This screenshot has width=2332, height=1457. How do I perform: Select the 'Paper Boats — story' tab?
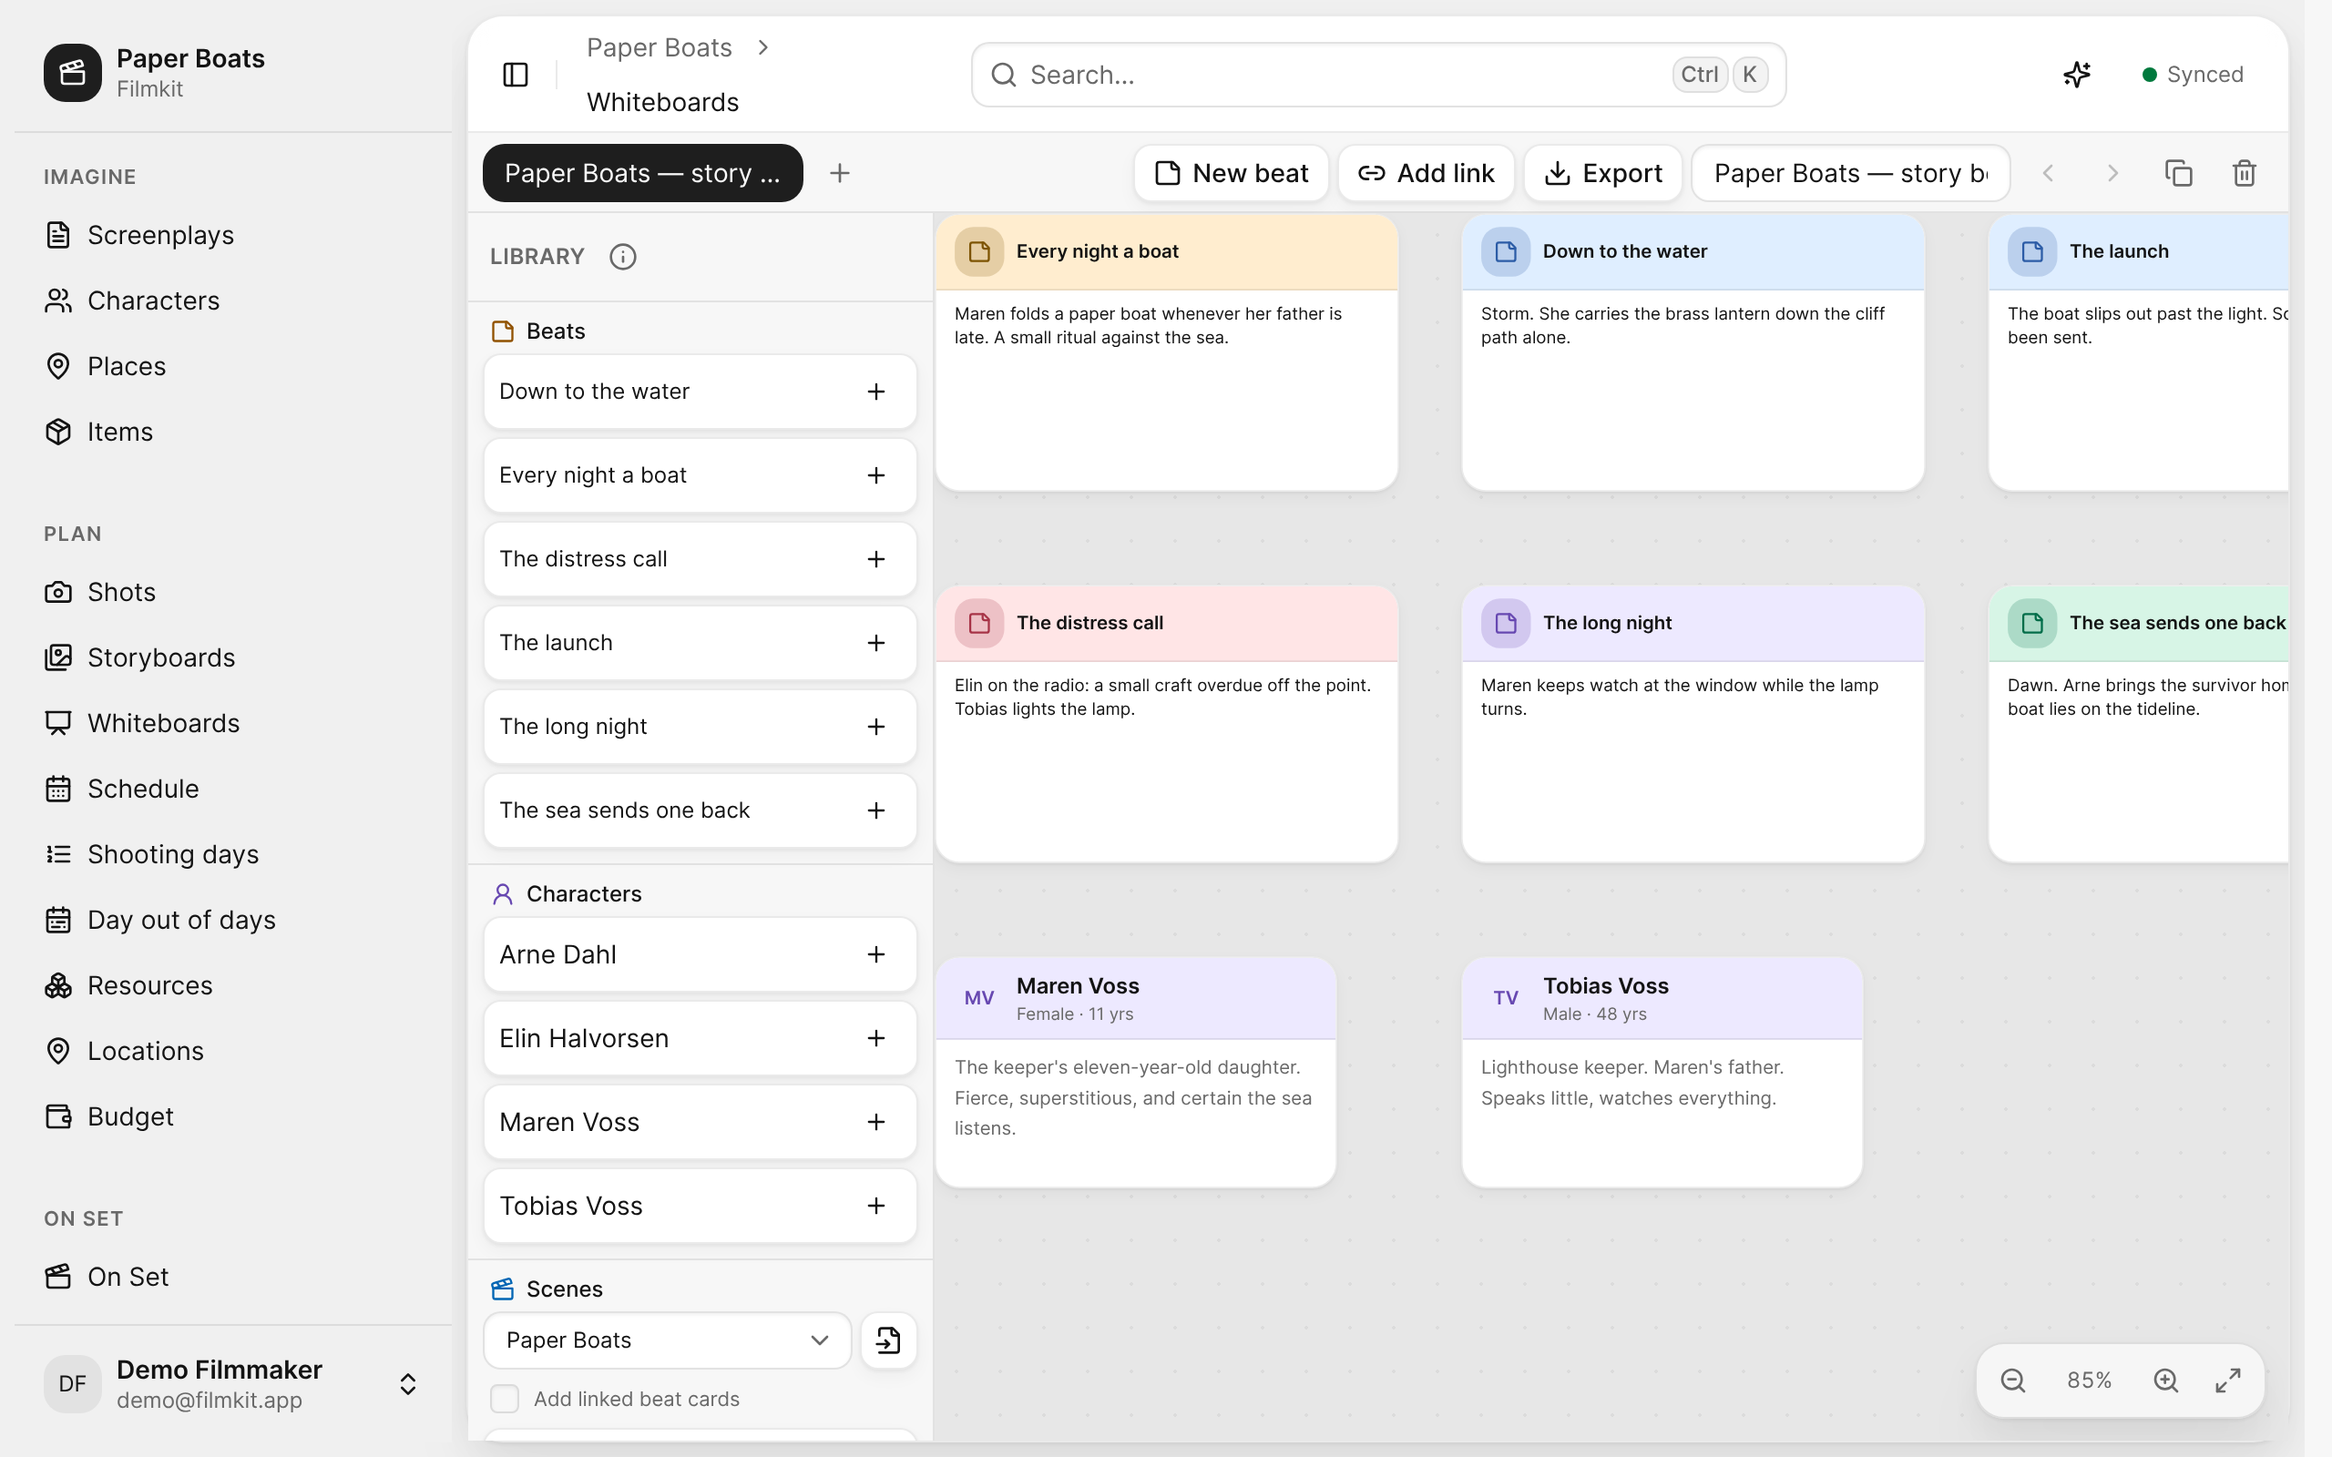642,172
